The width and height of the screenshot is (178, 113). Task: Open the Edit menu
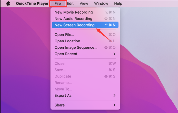coord(70,4)
